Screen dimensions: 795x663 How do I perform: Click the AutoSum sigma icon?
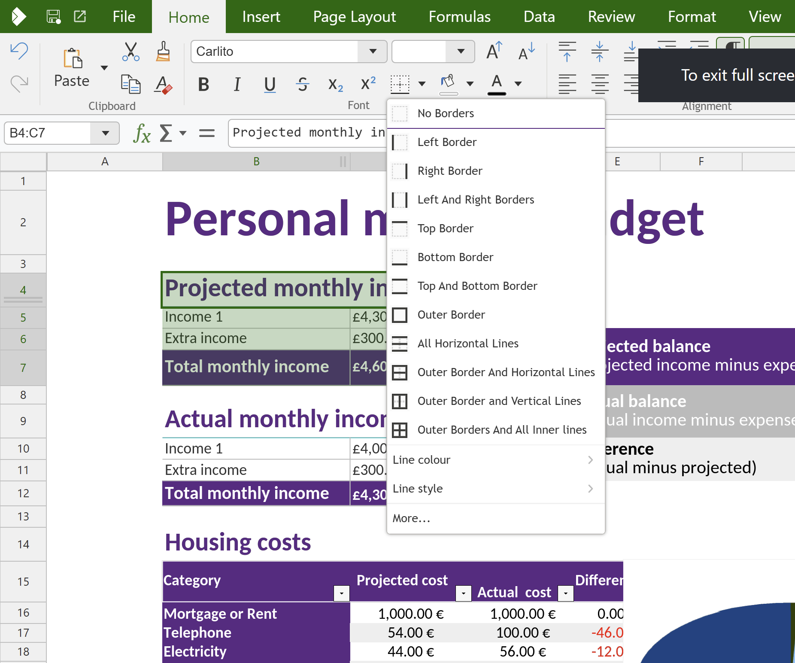click(x=166, y=133)
